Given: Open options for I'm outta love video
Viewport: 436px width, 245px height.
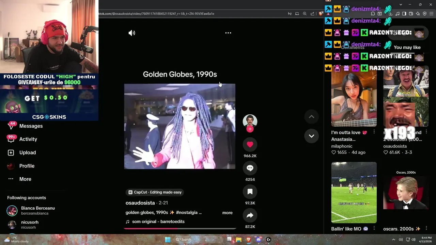Looking at the screenshot, I should click(x=374, y=132).
